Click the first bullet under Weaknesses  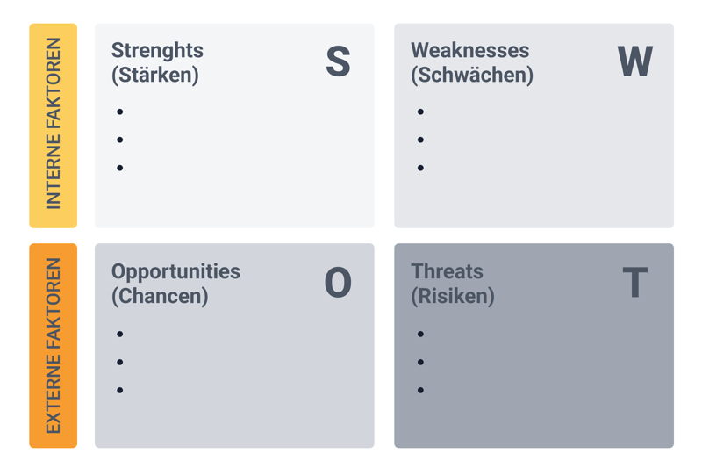tap(421, 112)
